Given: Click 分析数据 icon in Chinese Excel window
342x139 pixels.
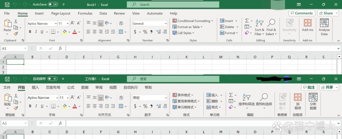Looking at the screenshot, I should tap(313, 97).
